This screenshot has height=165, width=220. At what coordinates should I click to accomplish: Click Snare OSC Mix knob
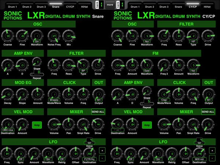click(69, 36)
